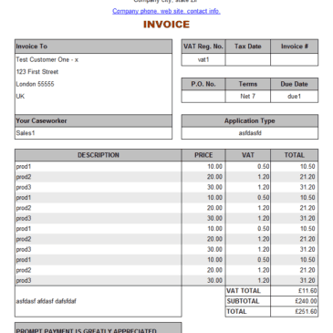This screenshot has width=333, height=333.
Task: Select the 30.00 price in third row
Action: (214, 187)
